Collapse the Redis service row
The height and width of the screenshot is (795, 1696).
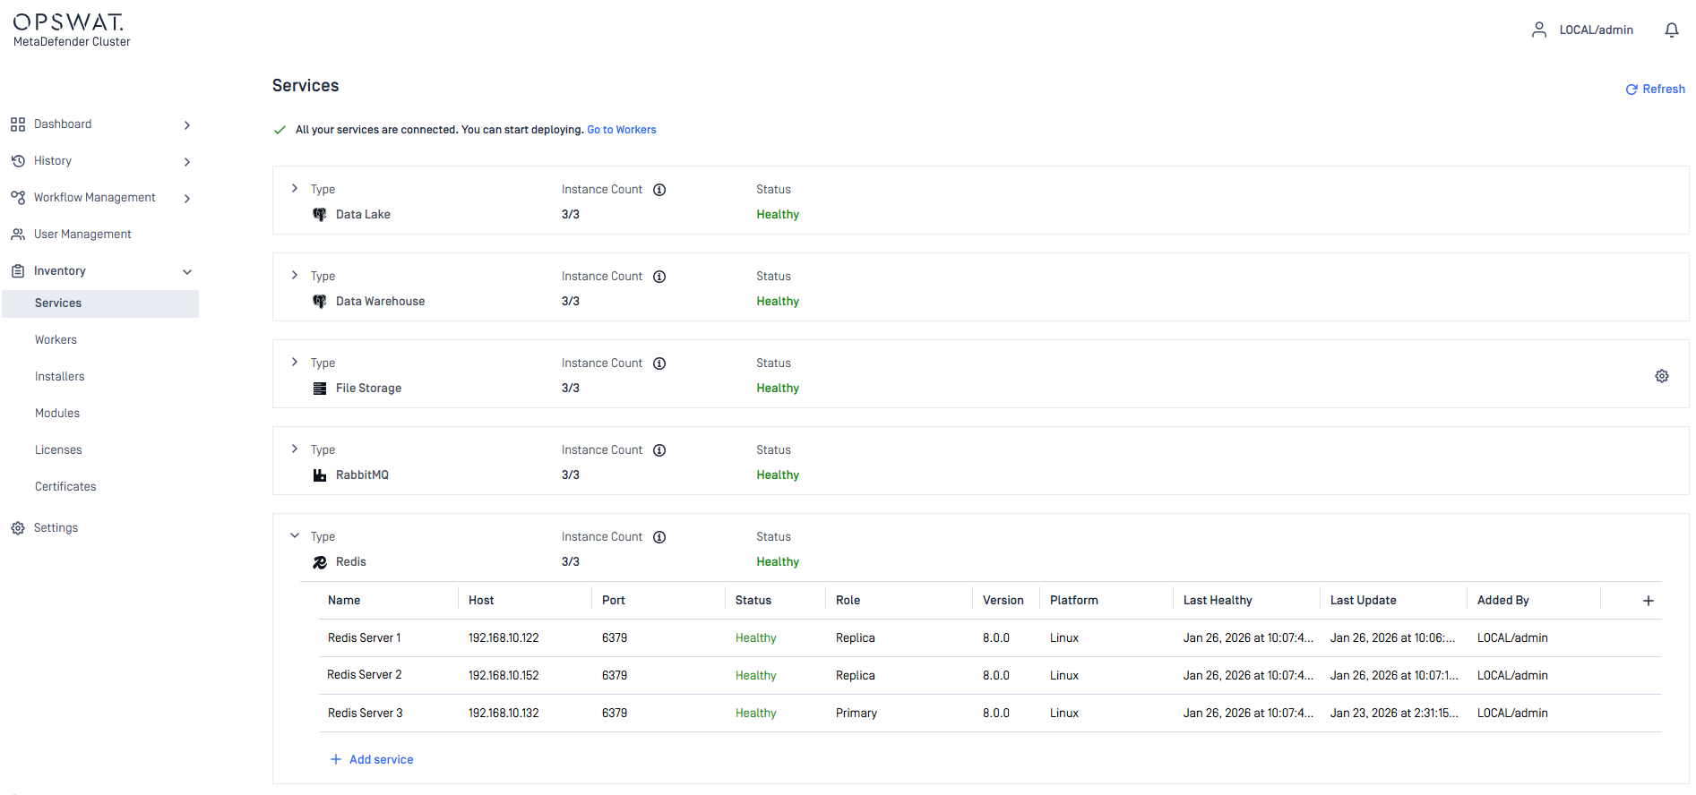click(295, 536)
